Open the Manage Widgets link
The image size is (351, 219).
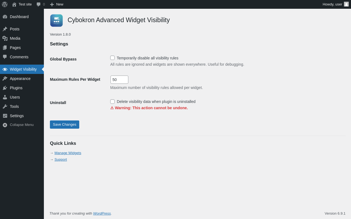68,153
